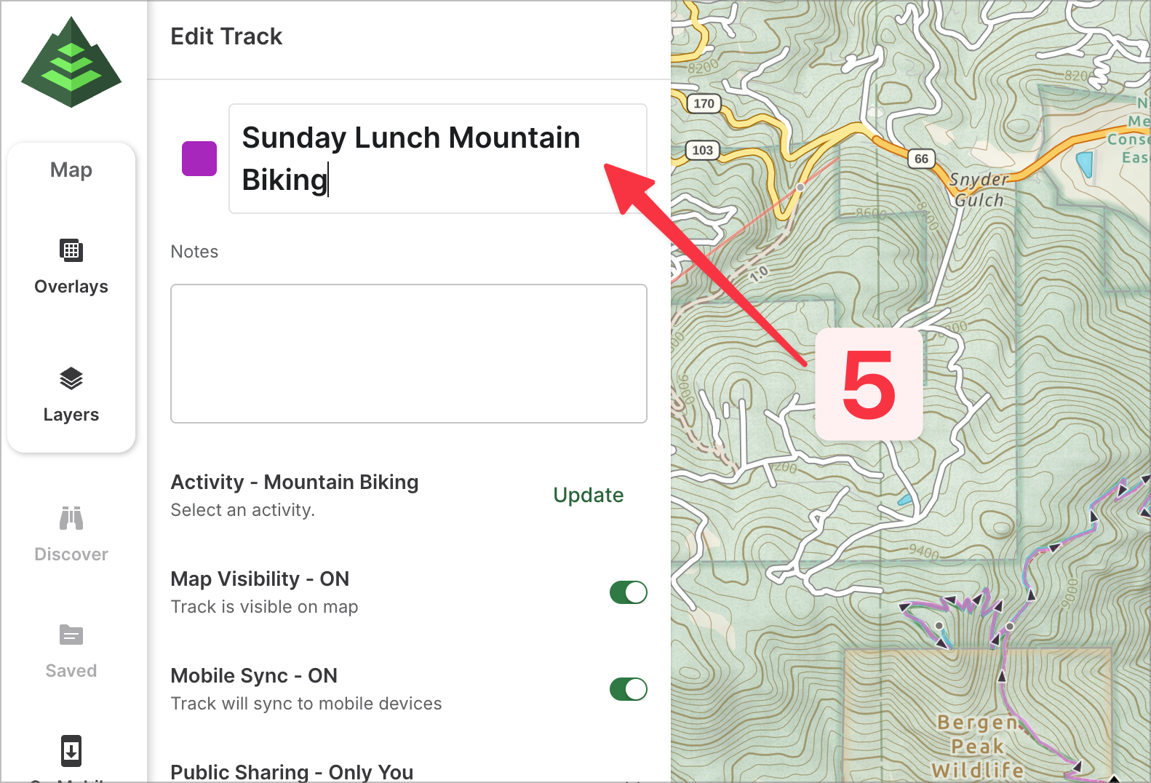Image resolution: width=1151 pixels, height=783 pixels.
Task: Click the Gaia GPS mountain logo
Action: pyautogui.click(x=71, y=63)
